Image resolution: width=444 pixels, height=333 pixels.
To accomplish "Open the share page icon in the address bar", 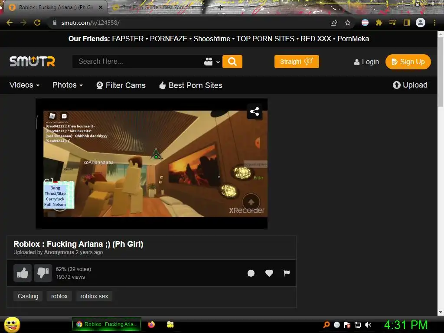I will coord(334,23).
